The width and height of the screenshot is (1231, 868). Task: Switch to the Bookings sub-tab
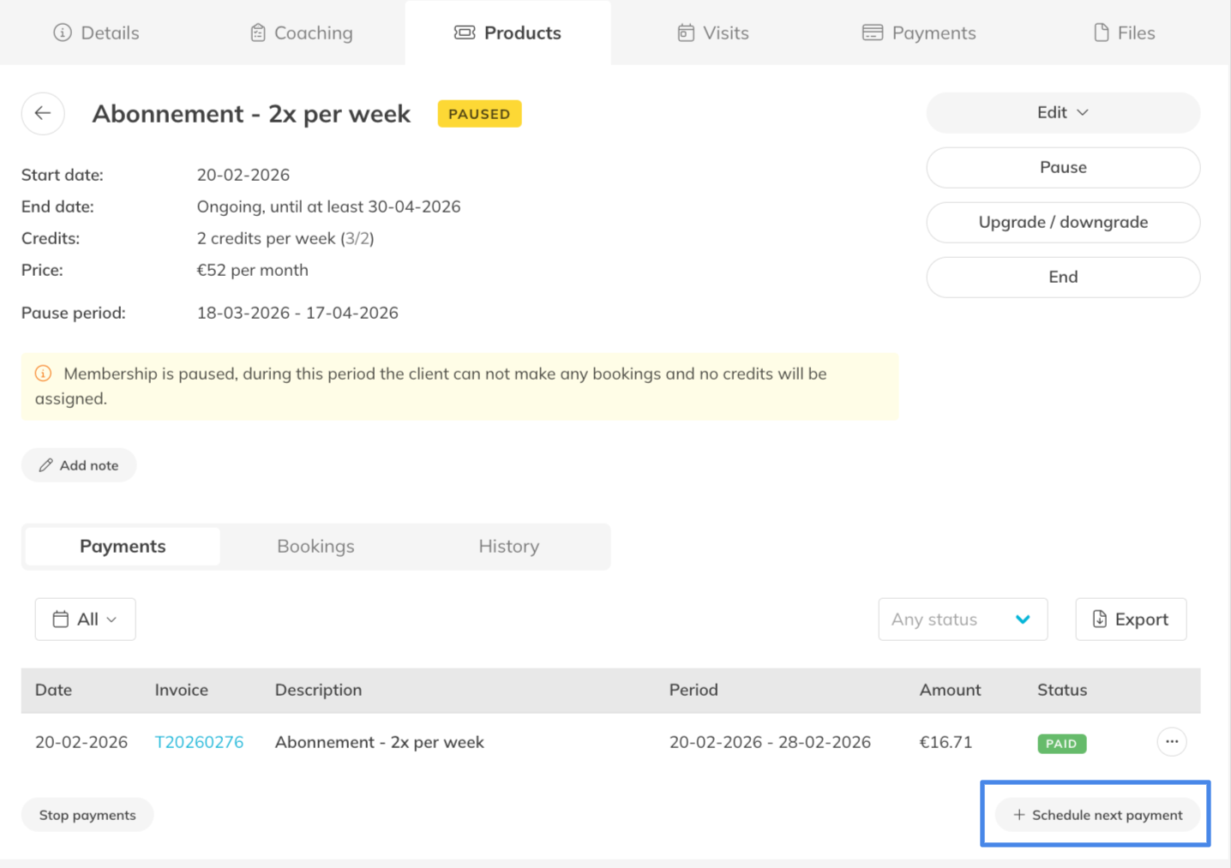tap(315, 547)
